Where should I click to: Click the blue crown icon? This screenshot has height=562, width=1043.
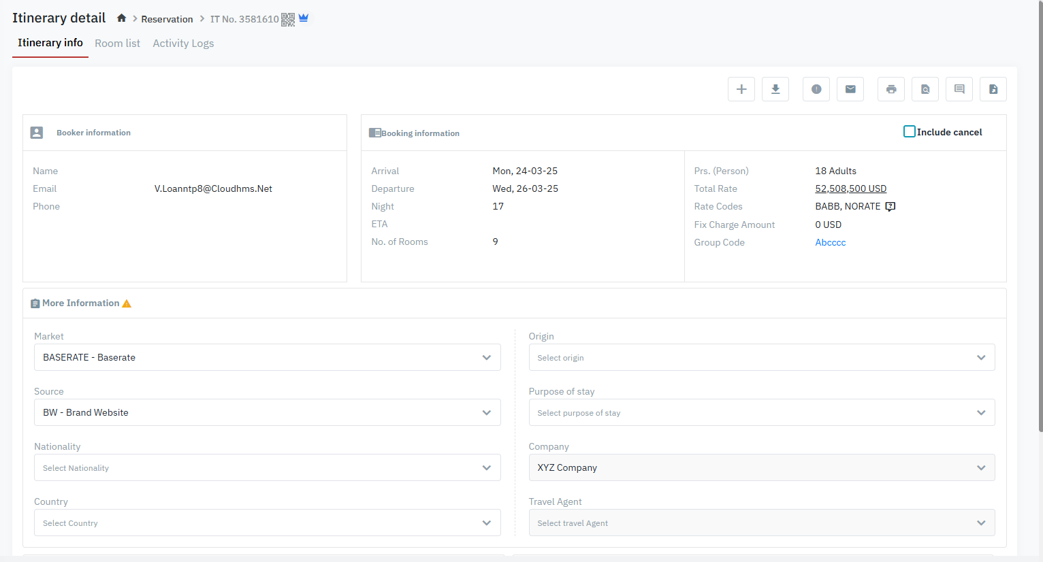(x=304, y=18)
